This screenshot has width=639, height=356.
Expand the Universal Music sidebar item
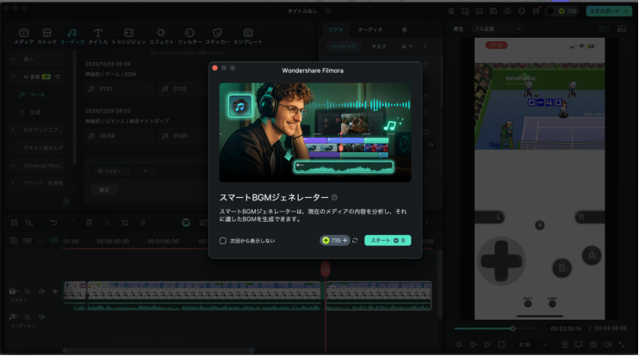click(13, 166)
